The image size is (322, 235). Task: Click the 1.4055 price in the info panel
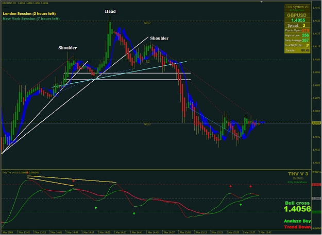coord(298,20)
